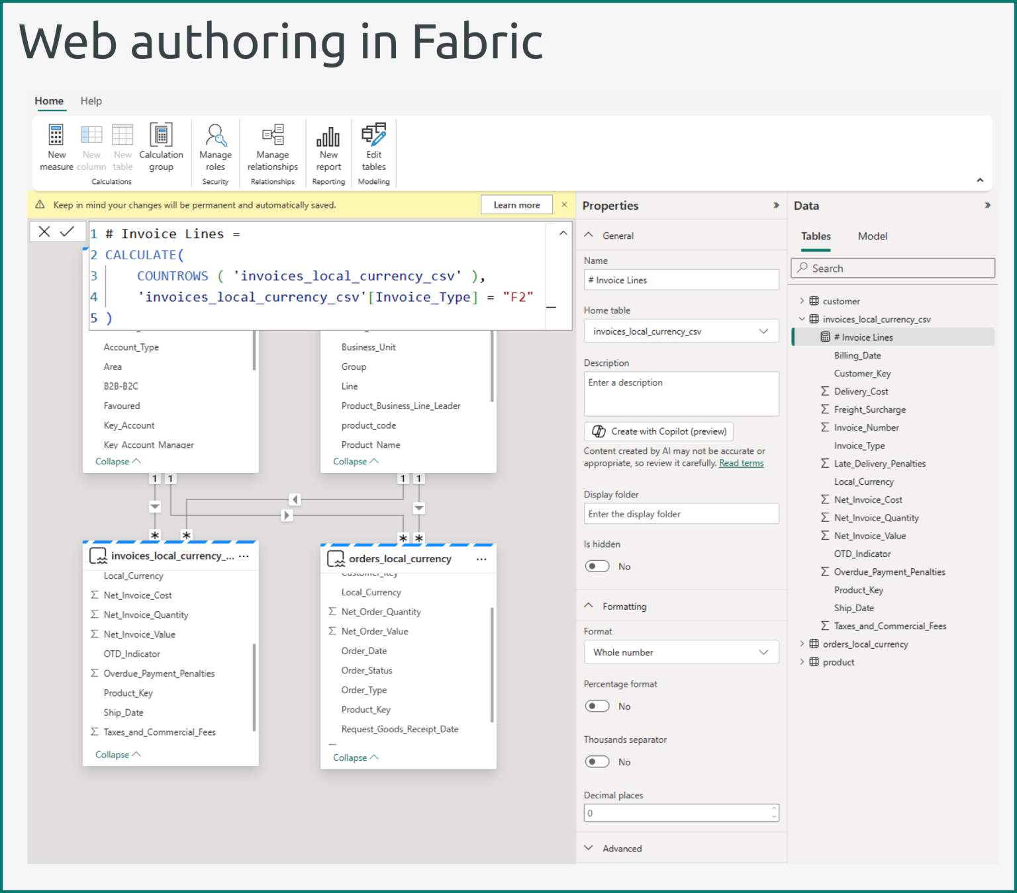Open the Calculation group tool

pos(161,146)
